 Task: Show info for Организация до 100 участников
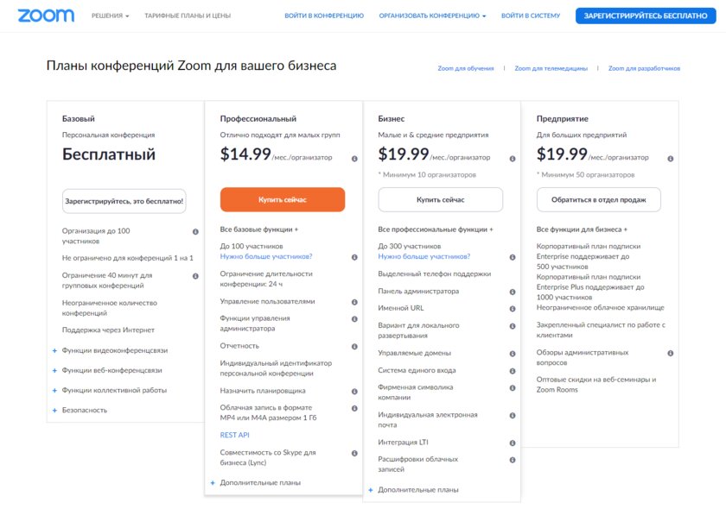point(195,231)
